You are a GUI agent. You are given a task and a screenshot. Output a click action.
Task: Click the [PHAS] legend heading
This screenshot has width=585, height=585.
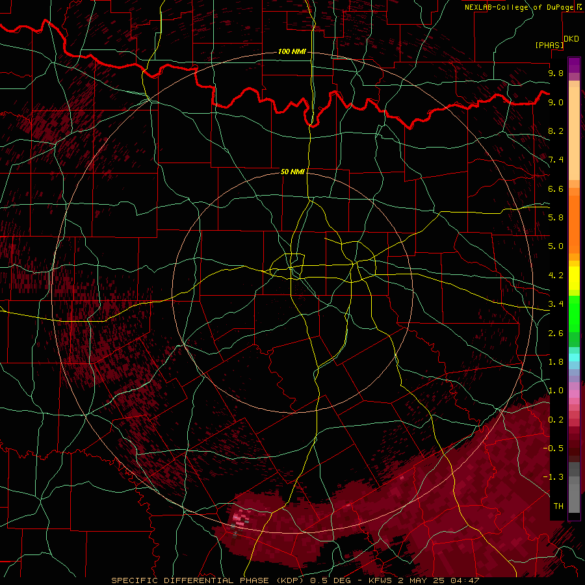549,45
